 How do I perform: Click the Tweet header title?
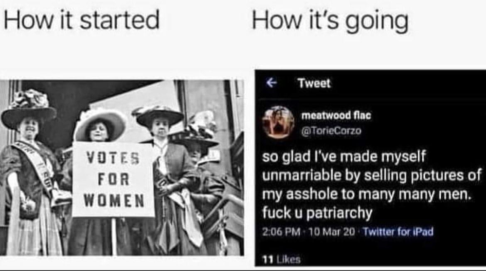[x=314, y=83]
